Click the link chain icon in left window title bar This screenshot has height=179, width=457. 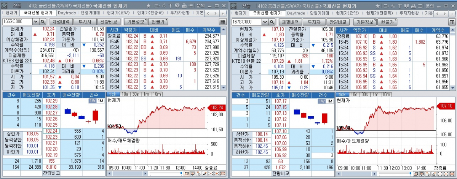click(164, 6)
